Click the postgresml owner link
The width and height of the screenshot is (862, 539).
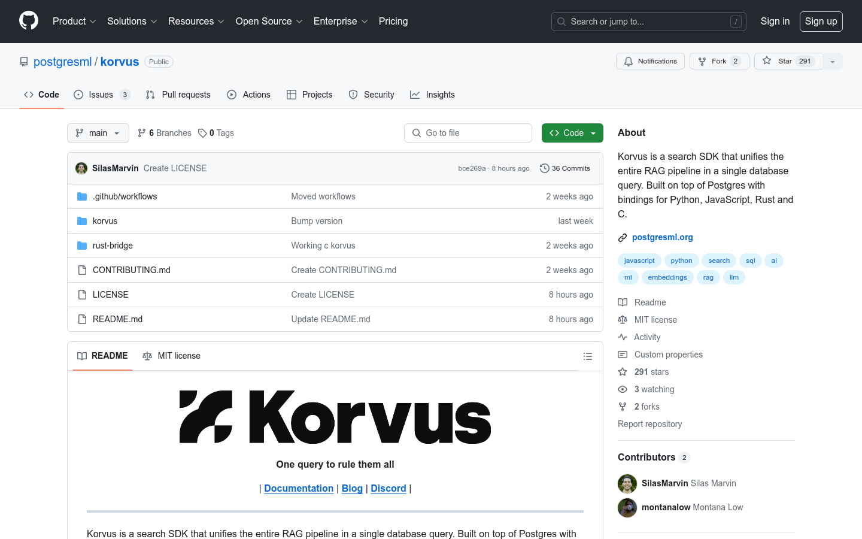click(63, 62)
